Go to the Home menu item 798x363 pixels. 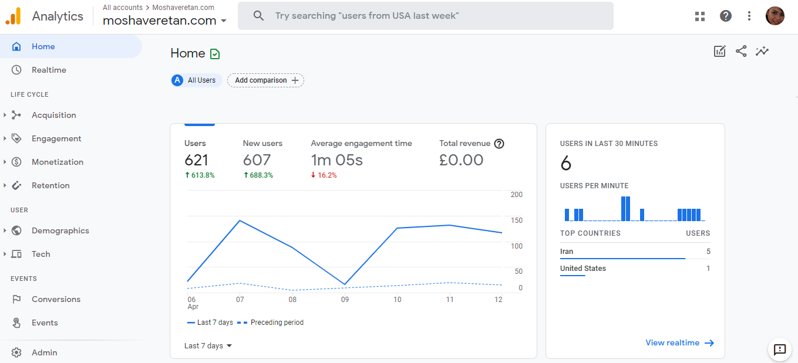[71, 46]
